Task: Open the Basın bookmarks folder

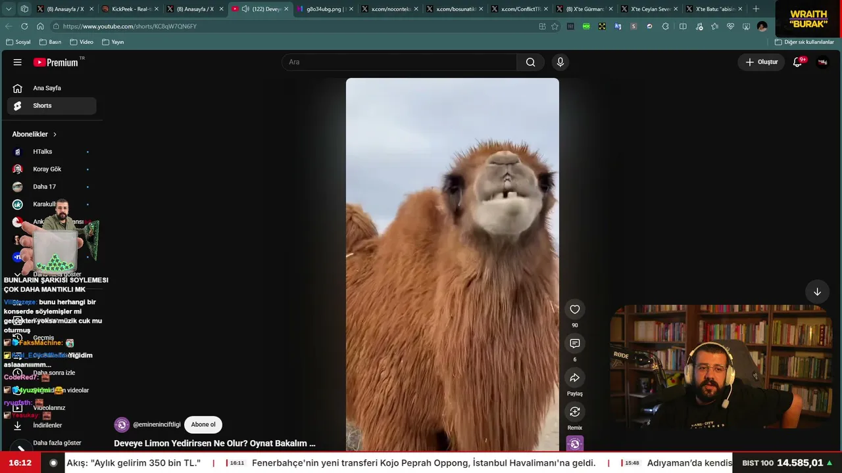Action: (x=50, y=42)
